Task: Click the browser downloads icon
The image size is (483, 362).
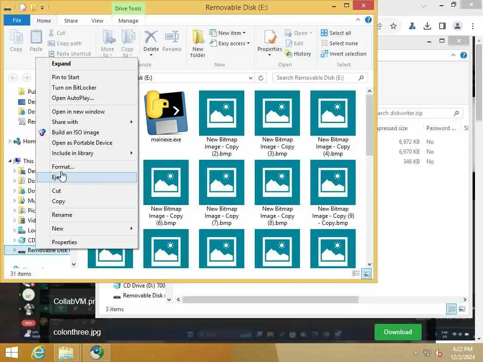Action: click(x=427, y=26)
